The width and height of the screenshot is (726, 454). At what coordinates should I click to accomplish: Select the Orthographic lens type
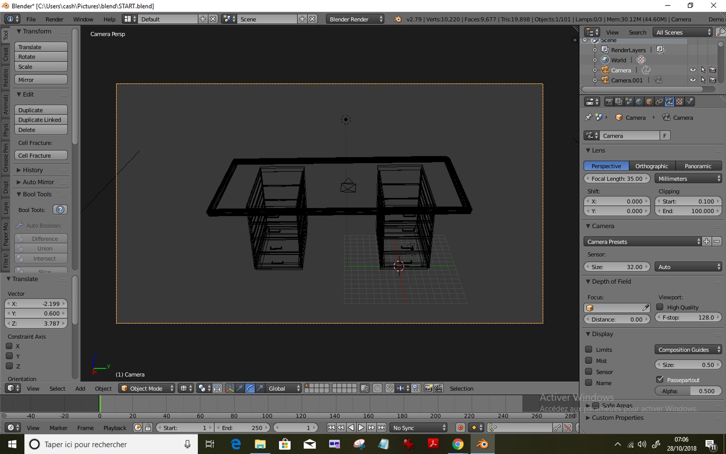pos(652,166)
